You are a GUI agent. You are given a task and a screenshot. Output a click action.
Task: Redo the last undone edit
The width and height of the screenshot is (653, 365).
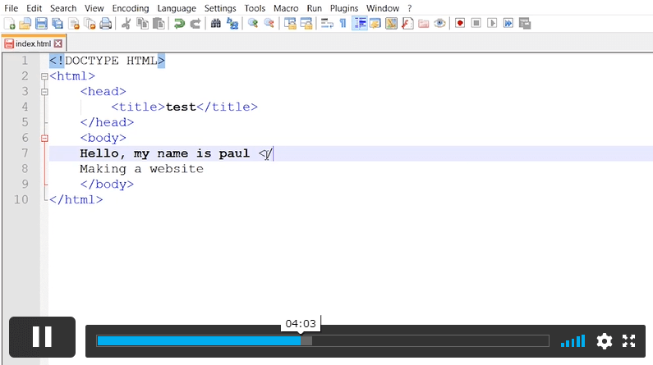tap(195, 24)
